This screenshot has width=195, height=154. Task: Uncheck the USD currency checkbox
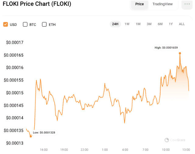pos(5,24)
